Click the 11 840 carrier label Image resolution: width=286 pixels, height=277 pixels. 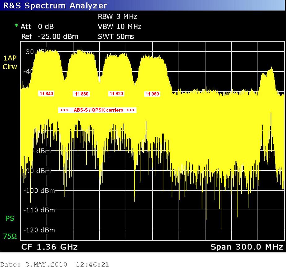click(x=46, y=93)
